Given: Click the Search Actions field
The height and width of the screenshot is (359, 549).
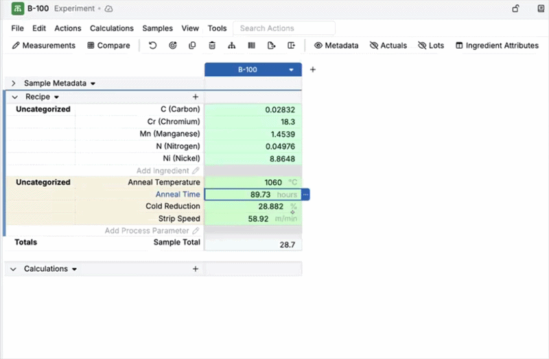Looking at the screenshot, I should pos(284,28).
